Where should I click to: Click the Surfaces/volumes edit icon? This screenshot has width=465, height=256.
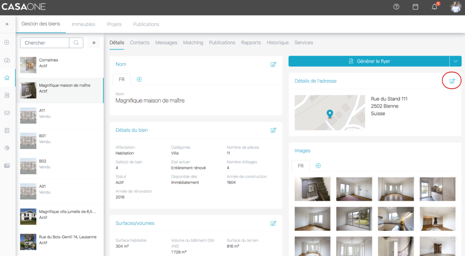(x=273, y=223)
